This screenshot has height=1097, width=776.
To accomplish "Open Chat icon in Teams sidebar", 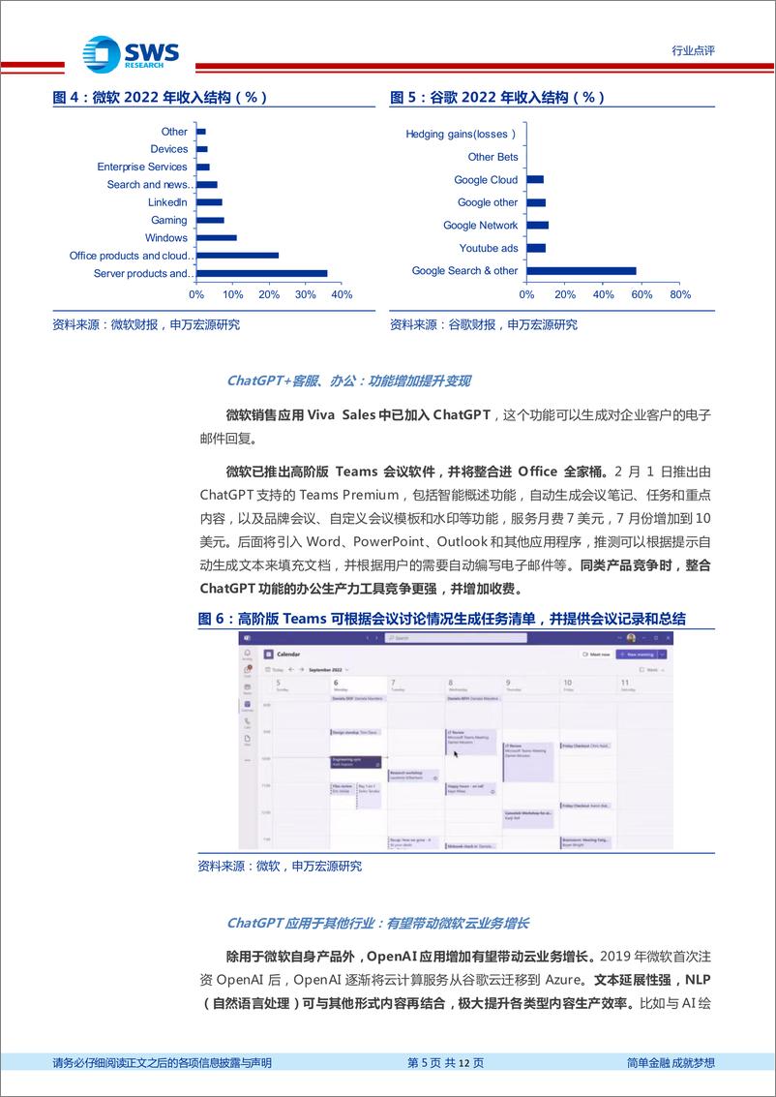I will point(248,670).
